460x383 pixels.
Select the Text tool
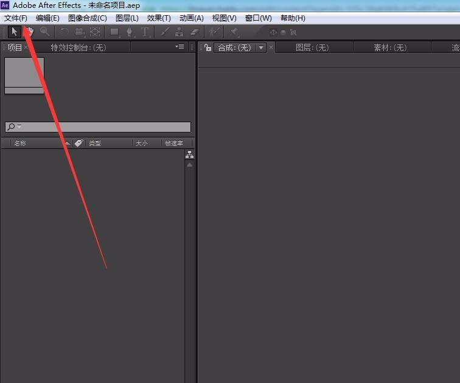(145, 32)
